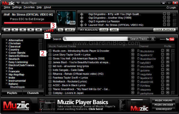The image size is (179, 114).
Task: Pause the current track
Action: [22, 30]
